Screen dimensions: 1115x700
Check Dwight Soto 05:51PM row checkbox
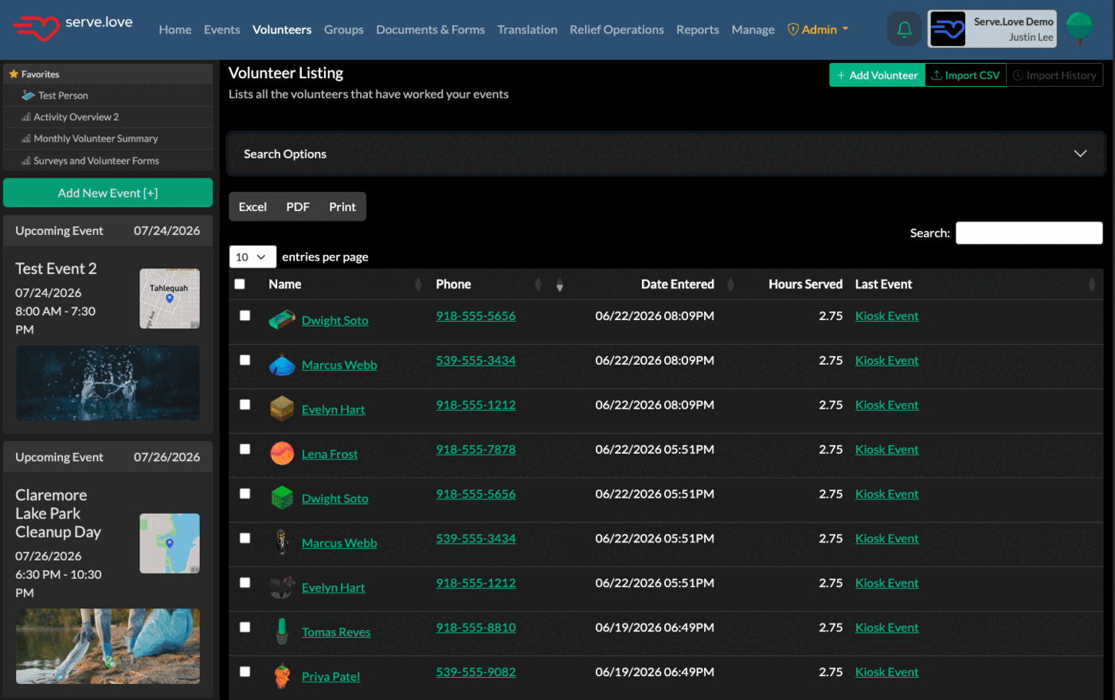pos(245,495)
